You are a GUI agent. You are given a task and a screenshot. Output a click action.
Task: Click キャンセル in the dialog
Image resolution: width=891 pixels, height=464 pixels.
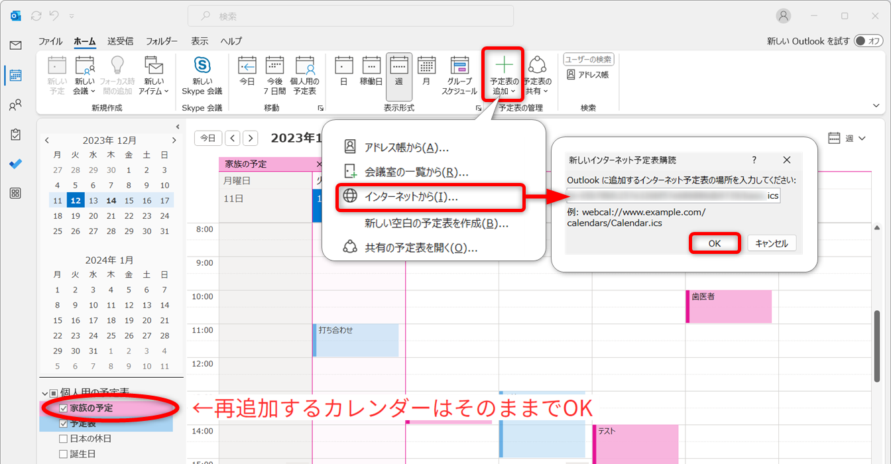coord(772,243)
